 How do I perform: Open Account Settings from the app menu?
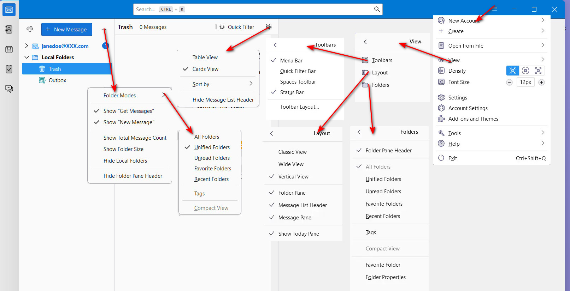pos(468,108)
